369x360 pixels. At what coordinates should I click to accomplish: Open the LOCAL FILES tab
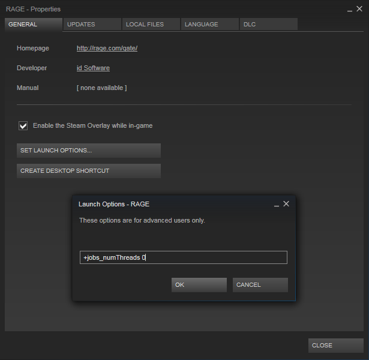pyautogui.click(x=151, y=24)
